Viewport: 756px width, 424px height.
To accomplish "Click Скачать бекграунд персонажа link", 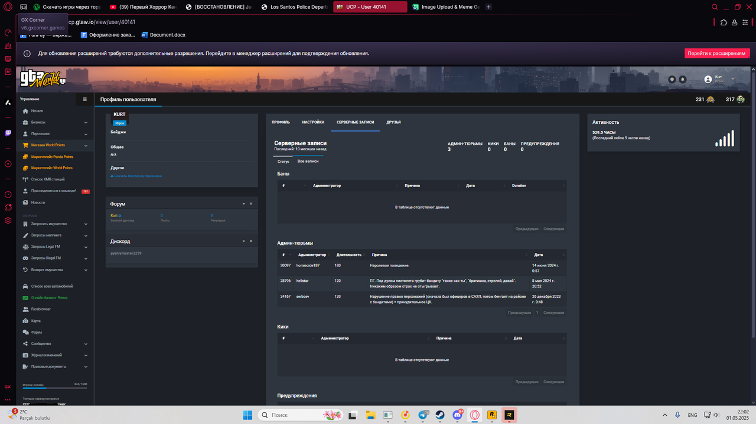I will click(x=136, y=176).
